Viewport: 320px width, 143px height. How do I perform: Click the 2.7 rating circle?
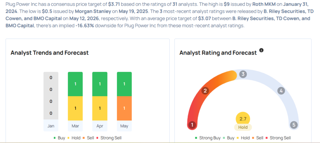[243, 119]
